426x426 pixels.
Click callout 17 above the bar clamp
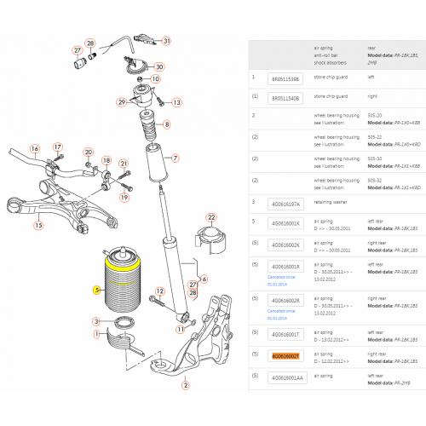click(58, 147)
